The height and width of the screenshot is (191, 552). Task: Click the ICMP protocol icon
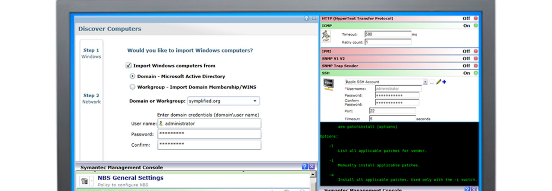pos(326,36)
